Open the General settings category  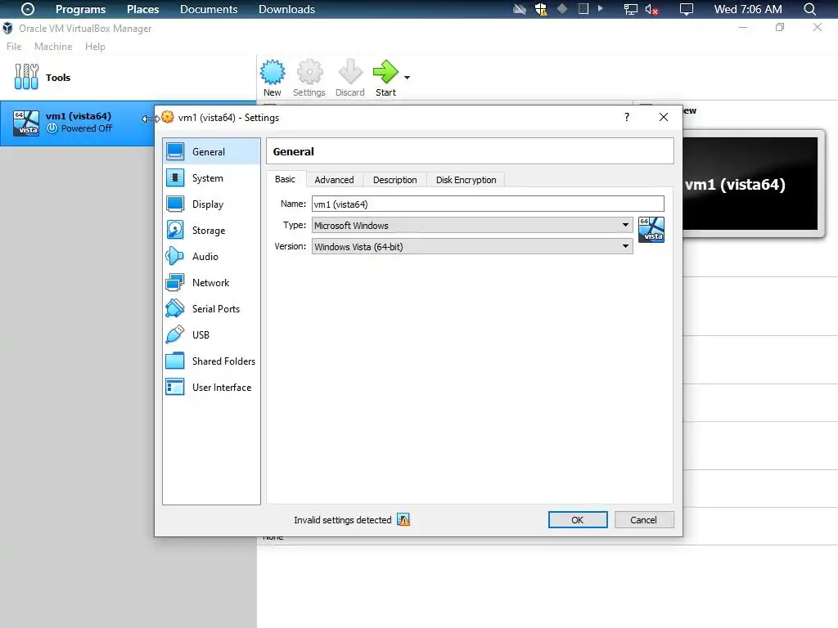(x=211, y=151)
